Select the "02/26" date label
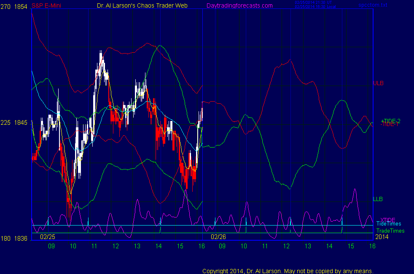The width and height of the screenshot is (414, 274). [x=218, y=237]
